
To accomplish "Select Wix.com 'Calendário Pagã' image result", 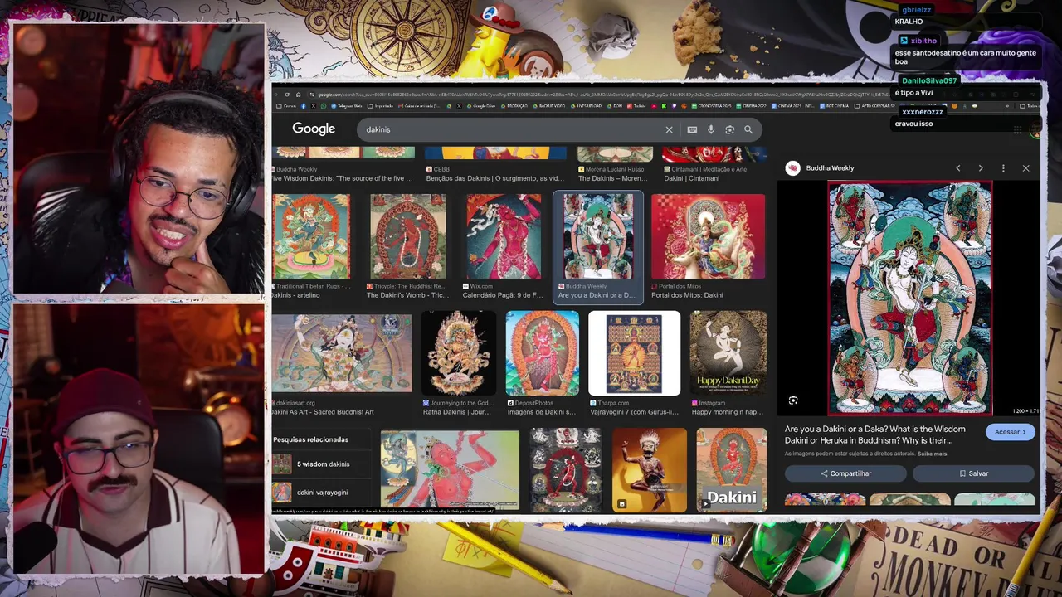I will pos(503,237).
